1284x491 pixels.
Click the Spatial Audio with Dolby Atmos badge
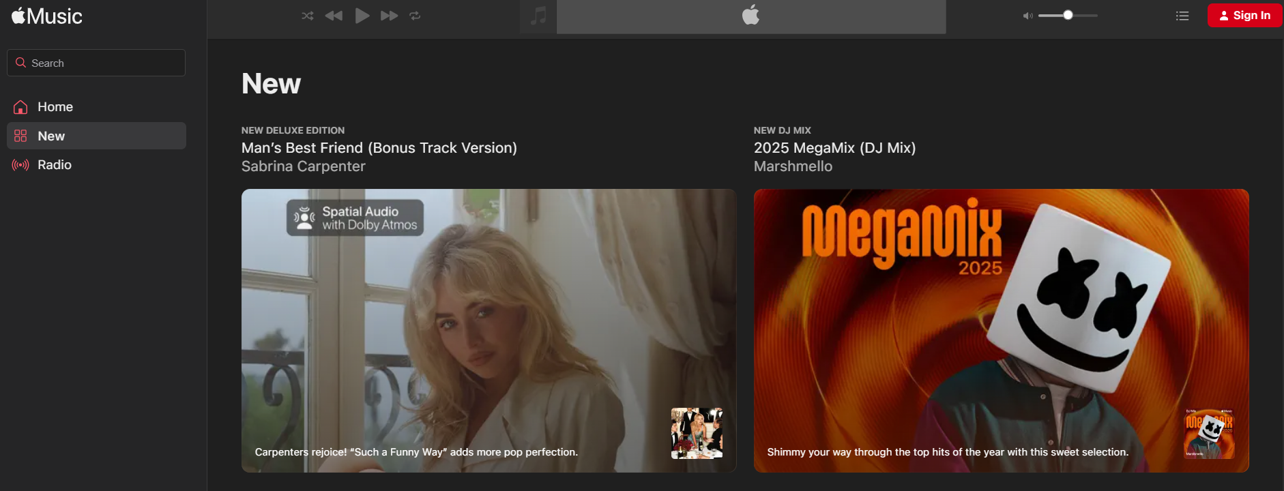click(355, 218)
